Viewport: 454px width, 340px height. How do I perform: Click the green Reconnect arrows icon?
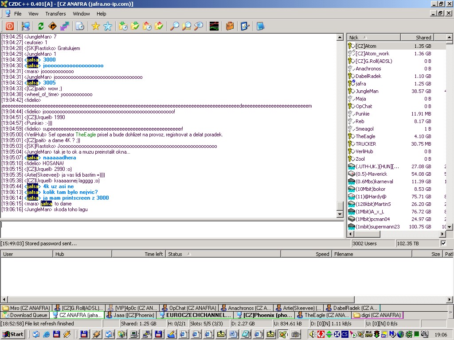[x=40, y=26]
